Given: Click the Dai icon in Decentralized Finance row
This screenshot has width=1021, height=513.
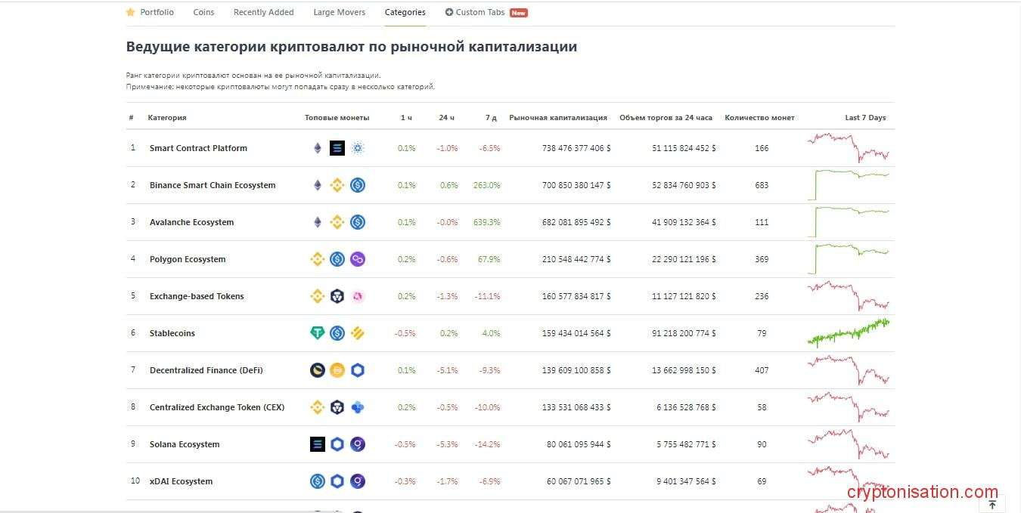Looking at the screenshot, I should point(337,370).
